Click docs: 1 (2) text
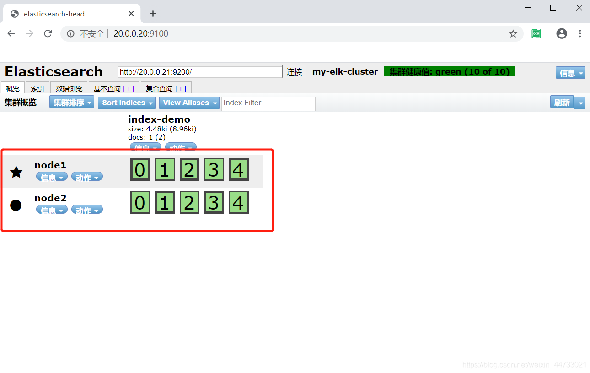The height and width of the screenshot is (373, 590). click(x=147, y=137)
